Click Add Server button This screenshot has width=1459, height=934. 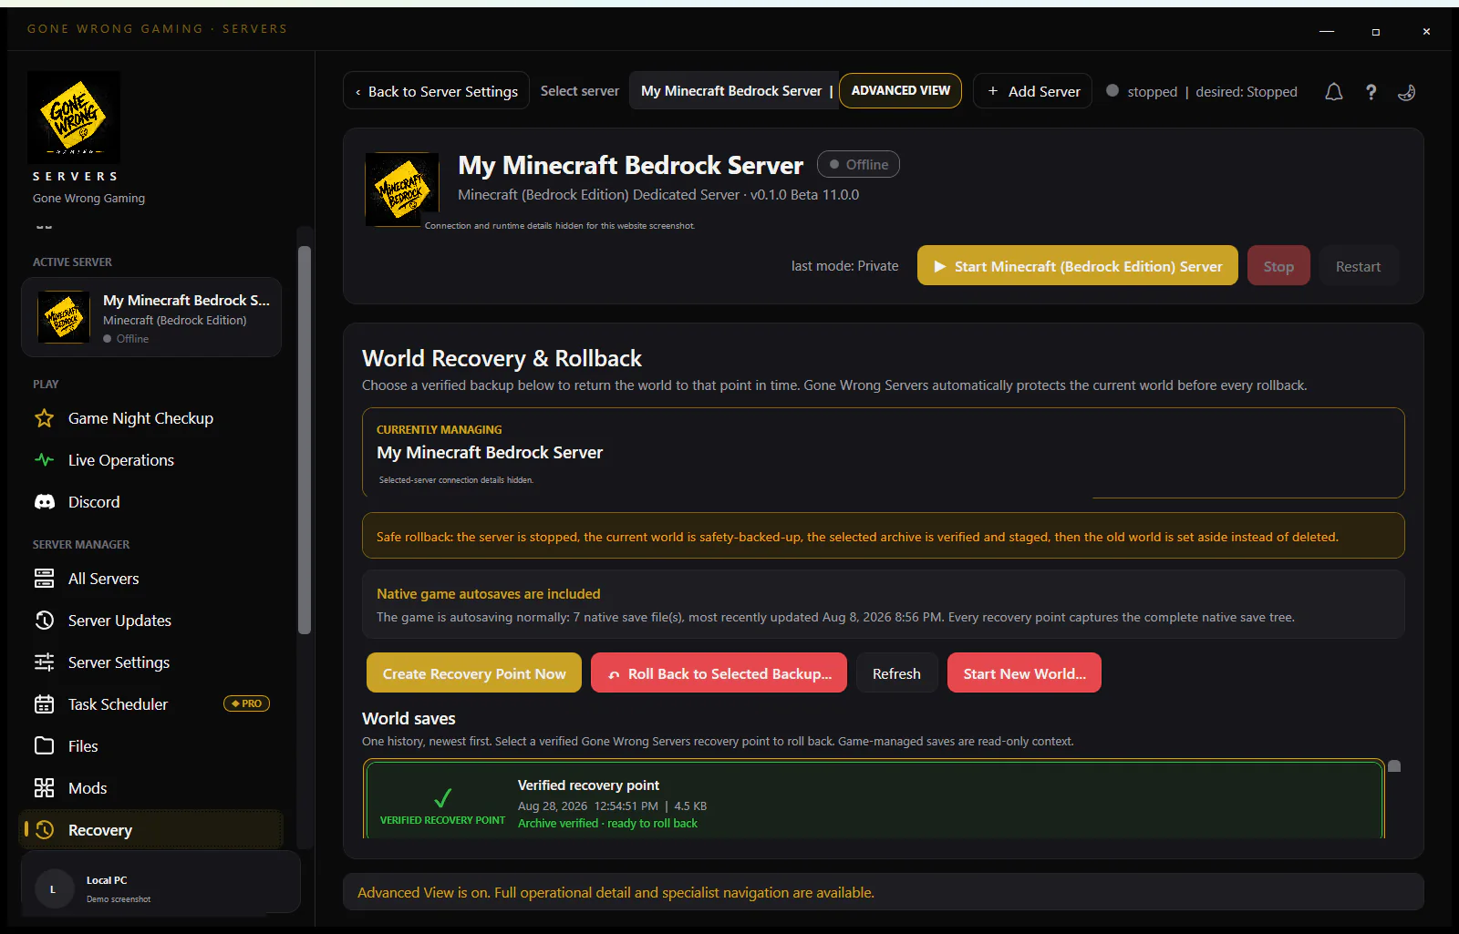[1032, 91]
